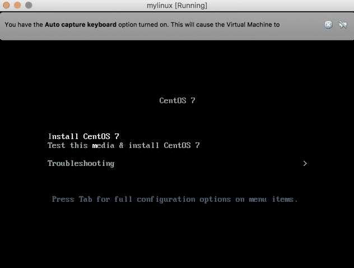
Task: Click black VM screen area below the hint
Action: click(177, 235)
